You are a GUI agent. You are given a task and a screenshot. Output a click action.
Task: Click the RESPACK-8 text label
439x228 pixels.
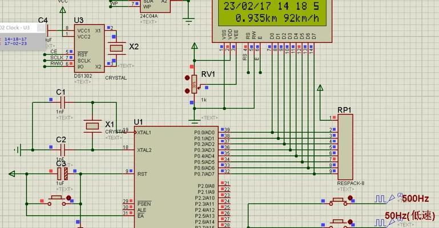(x=351, y=184)
